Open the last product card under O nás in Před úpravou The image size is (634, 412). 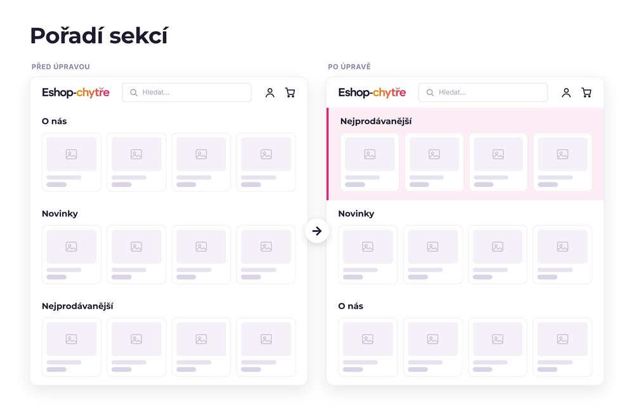click(266, 162)
